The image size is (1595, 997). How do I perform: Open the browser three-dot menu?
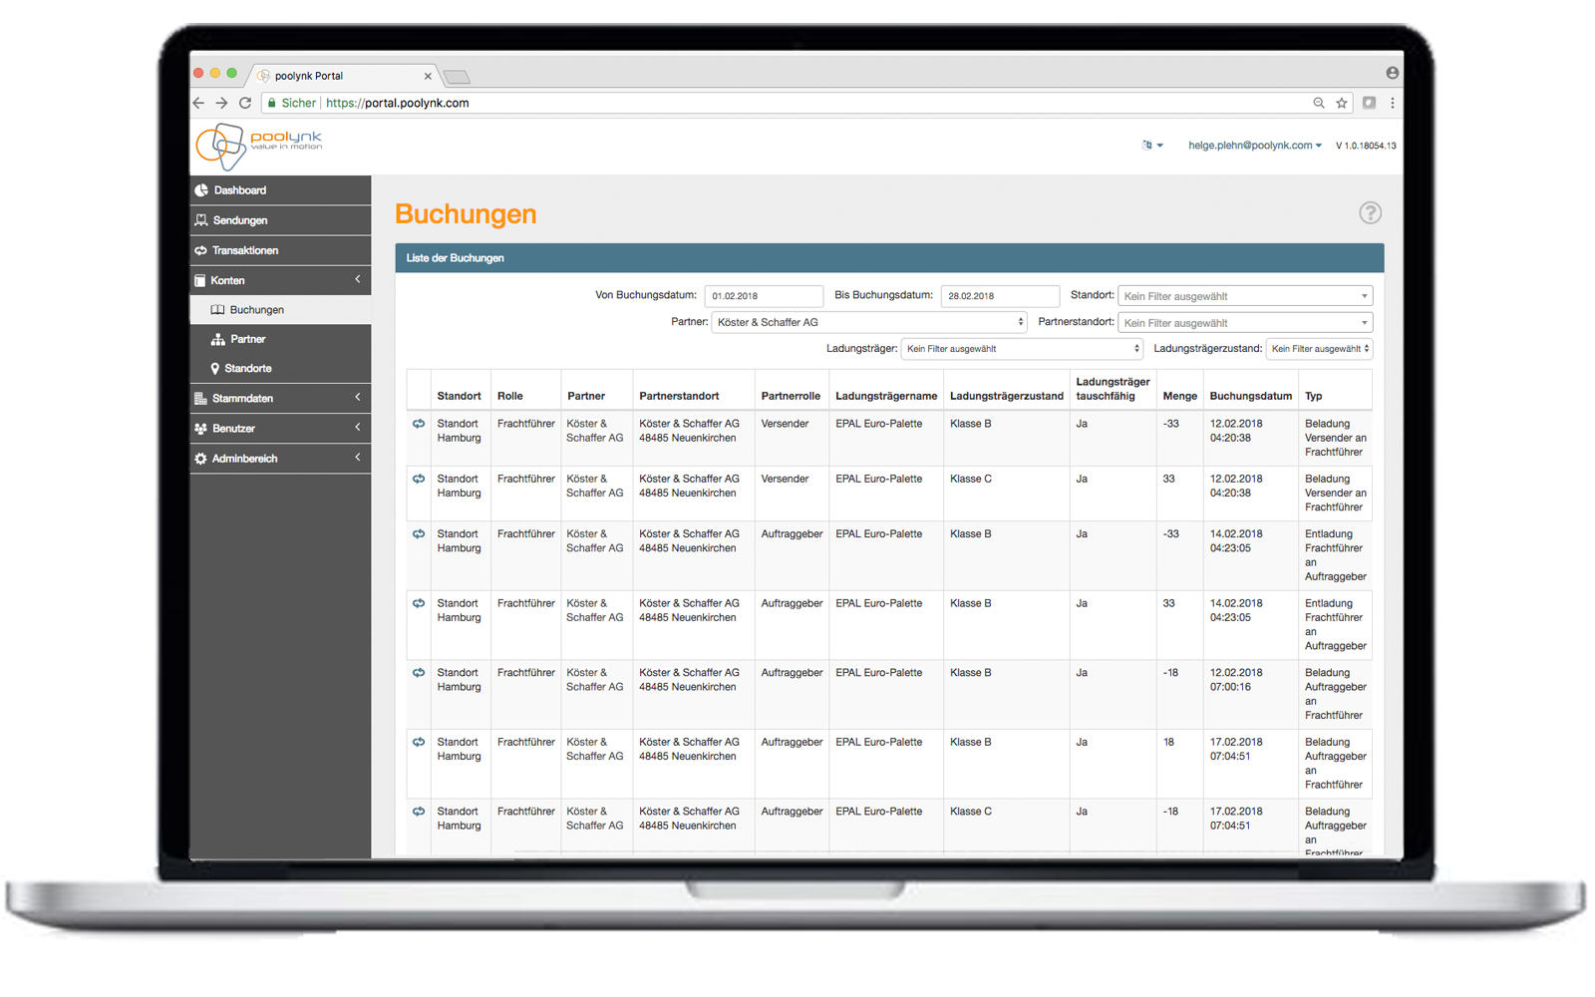(x=1393, y=103)
